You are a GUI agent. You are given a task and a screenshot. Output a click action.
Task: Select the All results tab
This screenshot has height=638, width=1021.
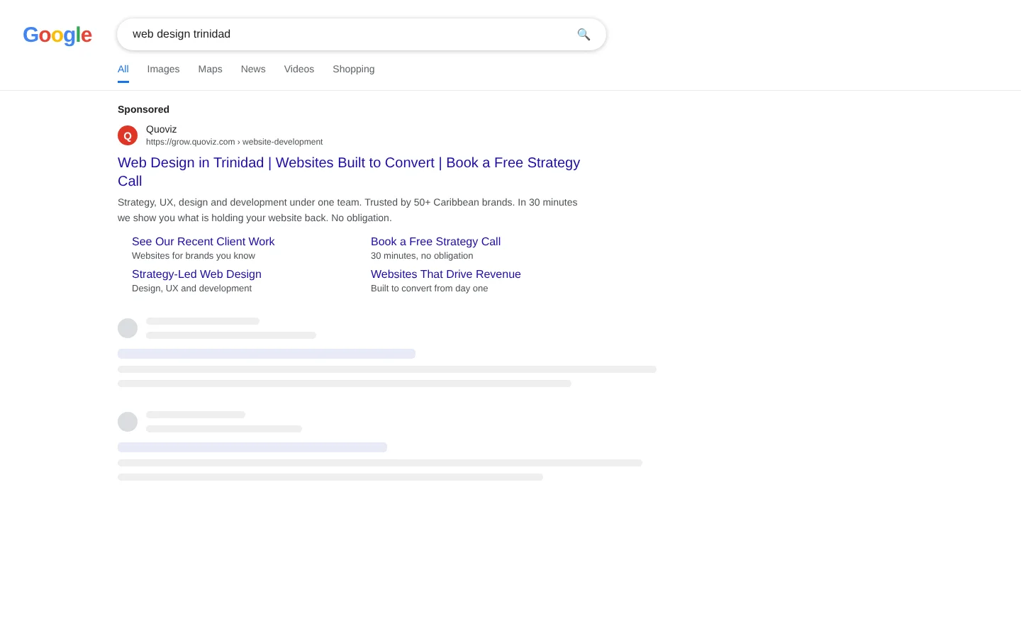tap(123, 69)
